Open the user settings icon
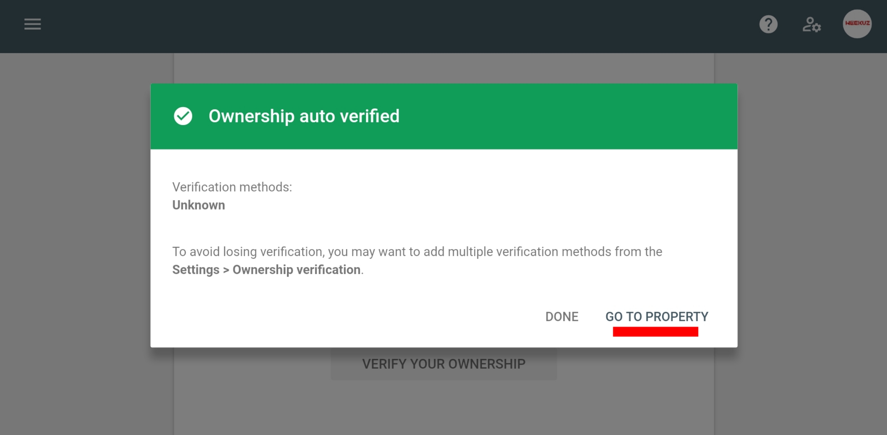This screenshot has width=887, height=435. (x=811, y=25)
